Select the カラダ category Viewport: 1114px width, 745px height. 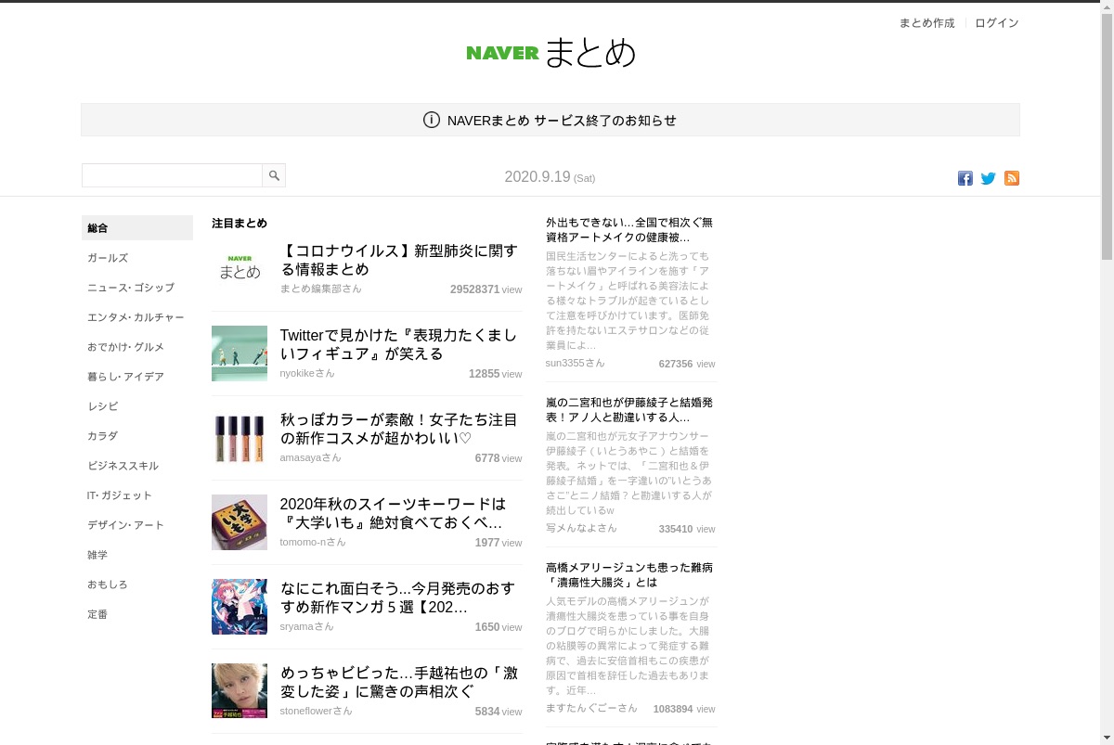point(103,436)
